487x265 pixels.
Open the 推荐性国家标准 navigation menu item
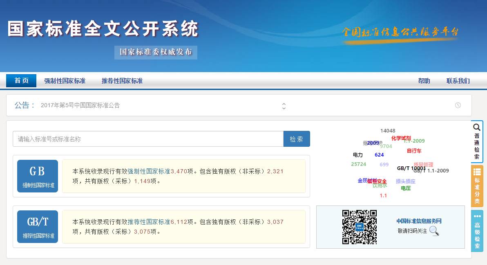point(122,81)
